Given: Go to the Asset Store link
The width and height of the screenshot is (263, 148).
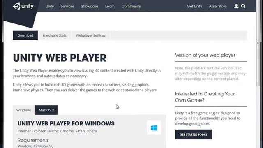Looking at the screenshot, I should (x=218, y=7).
